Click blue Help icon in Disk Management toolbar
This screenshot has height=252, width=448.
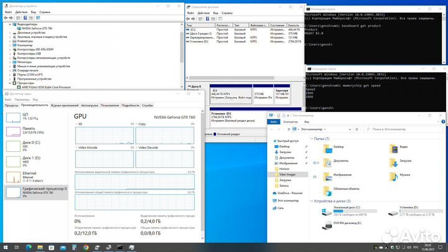[207, 19]
